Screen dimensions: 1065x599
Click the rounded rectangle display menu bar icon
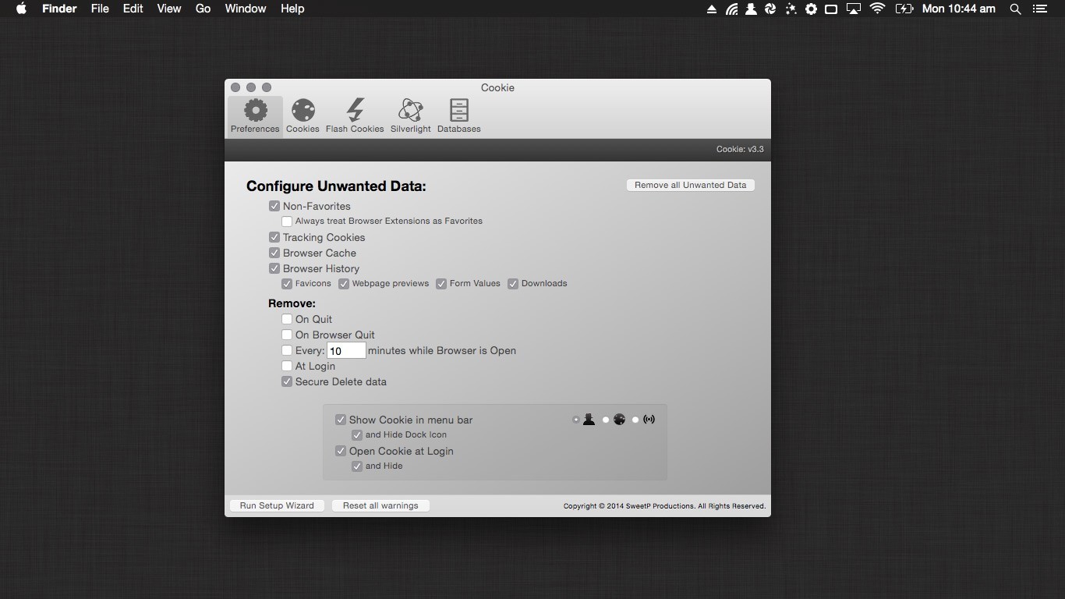pos(831,9)
